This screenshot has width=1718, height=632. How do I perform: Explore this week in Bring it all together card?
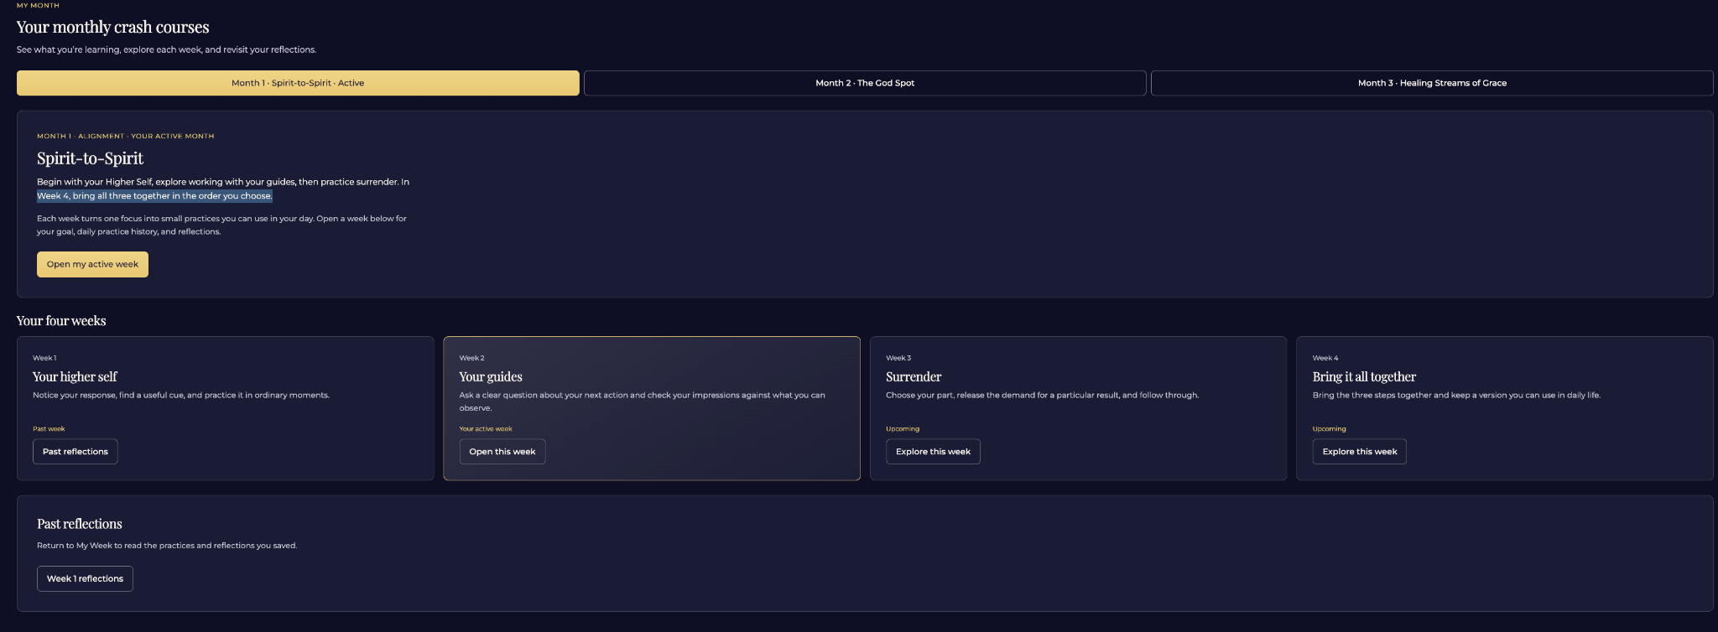1360,452
